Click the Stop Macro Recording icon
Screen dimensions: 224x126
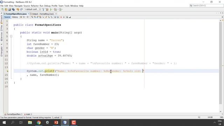[x=64, y=17]
